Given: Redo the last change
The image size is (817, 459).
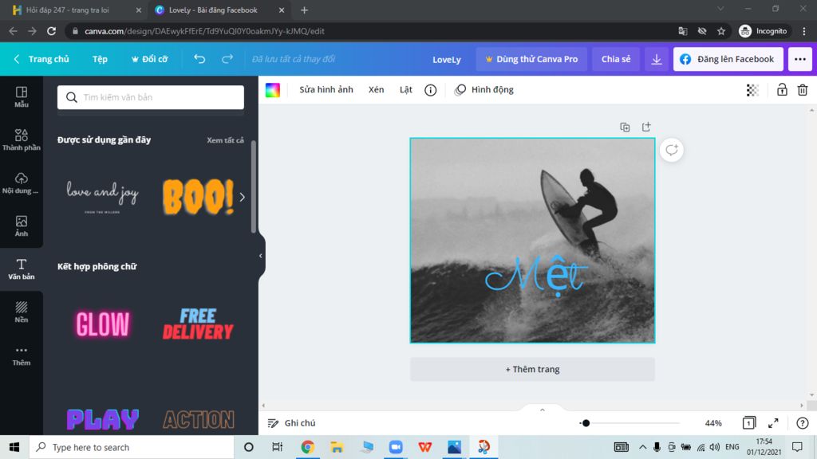Looking at the screenshot, I should tap(227, 59).
